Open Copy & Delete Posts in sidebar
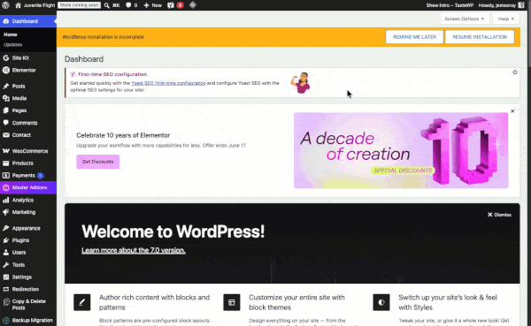 pyautogui.click(x=28, y=305)
